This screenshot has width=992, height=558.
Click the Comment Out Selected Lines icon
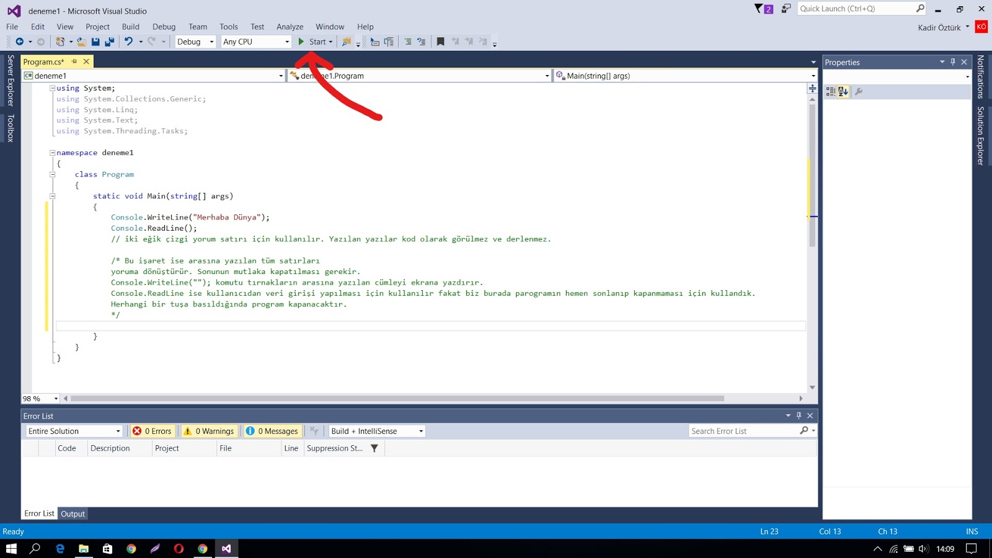(408, 42)
